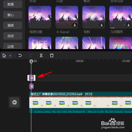
Task: Choose the white diagonal beams effect thumbnail
Action: click(x=94, y=43)
